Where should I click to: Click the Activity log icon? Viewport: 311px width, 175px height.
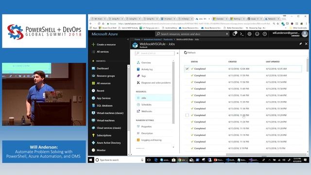coord(138,69)
